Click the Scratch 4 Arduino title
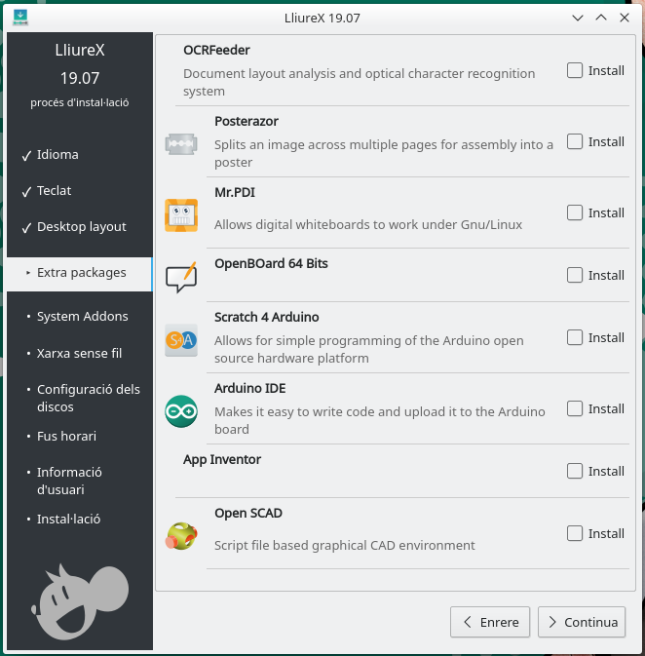The width and height of the screenshot is (645, 656). 266,317
